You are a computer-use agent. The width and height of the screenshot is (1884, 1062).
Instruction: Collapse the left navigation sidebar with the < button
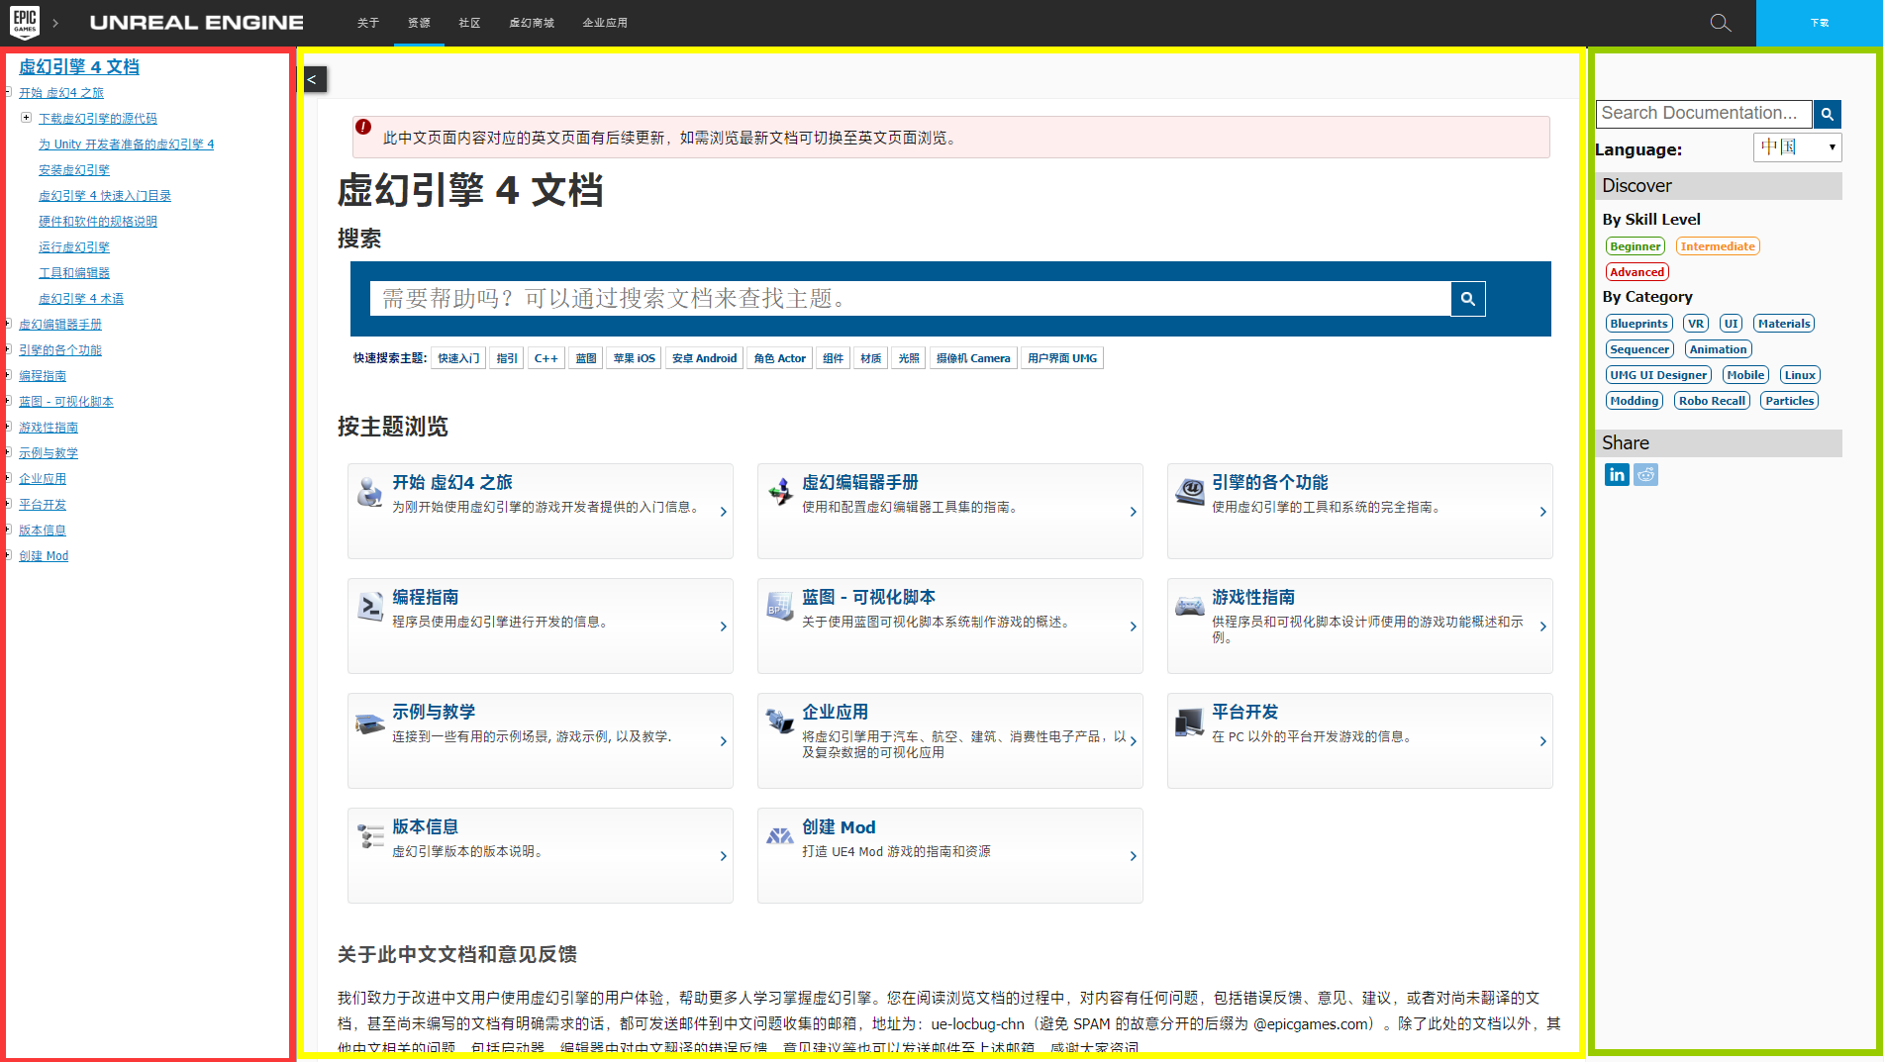(x=314, y=79)
